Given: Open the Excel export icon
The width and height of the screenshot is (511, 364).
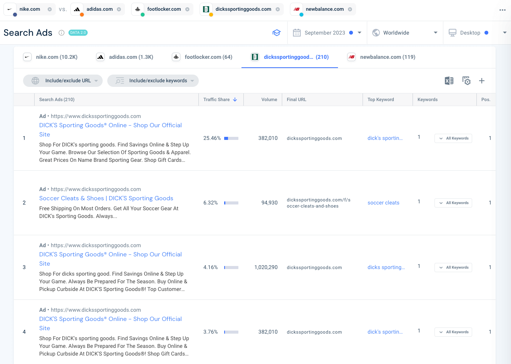Looking at the screenshot, I should [449, 81].
